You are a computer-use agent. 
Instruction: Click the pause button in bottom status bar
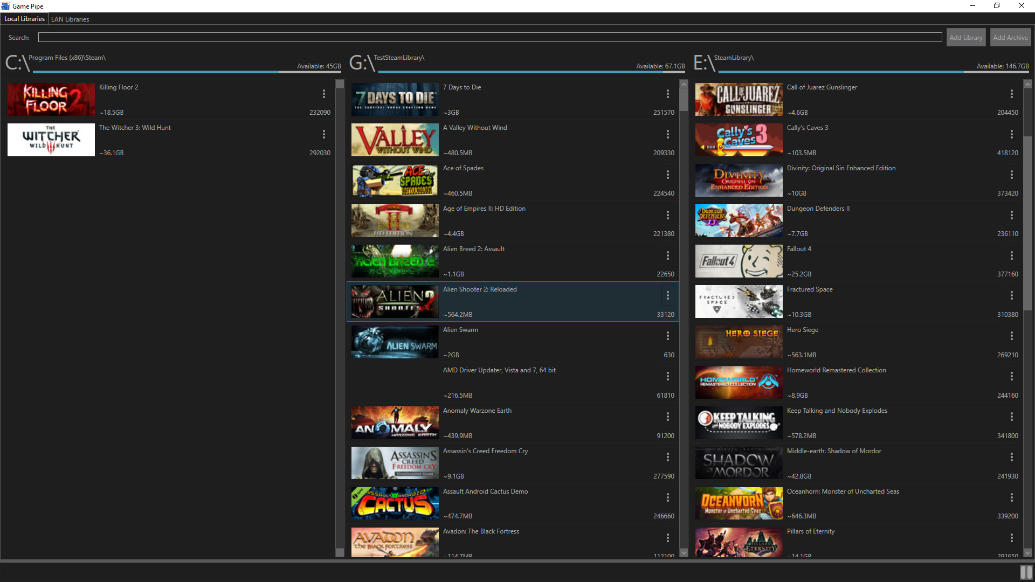pyautogui.click(x=1026, y=572)
